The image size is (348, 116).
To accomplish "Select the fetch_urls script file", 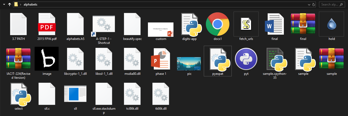I will (246, 25).
